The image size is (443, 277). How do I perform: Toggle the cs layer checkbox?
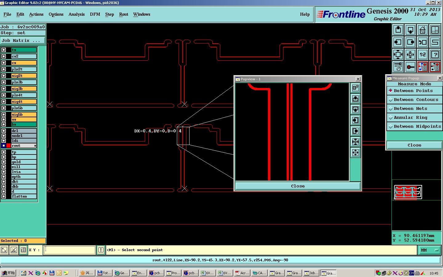click(x=4, y=63)
